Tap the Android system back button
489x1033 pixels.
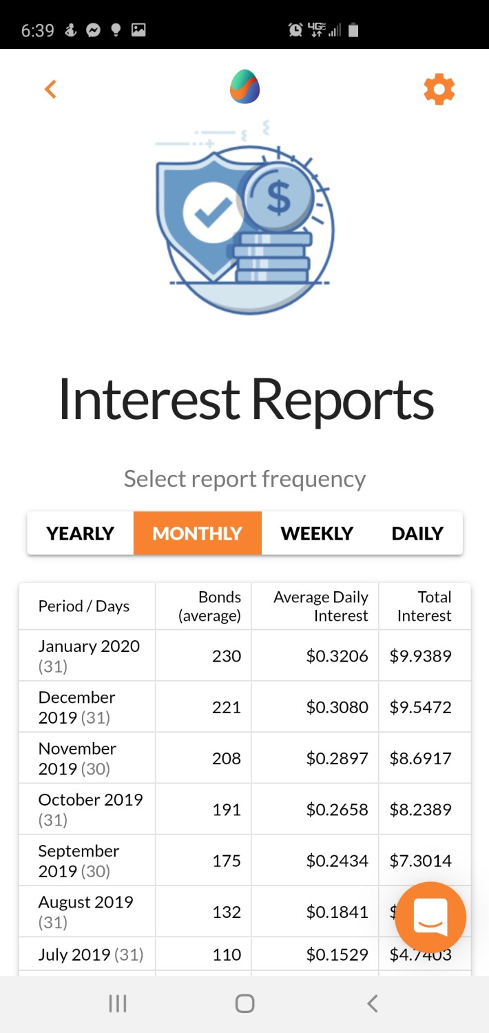pos(372,1004)
